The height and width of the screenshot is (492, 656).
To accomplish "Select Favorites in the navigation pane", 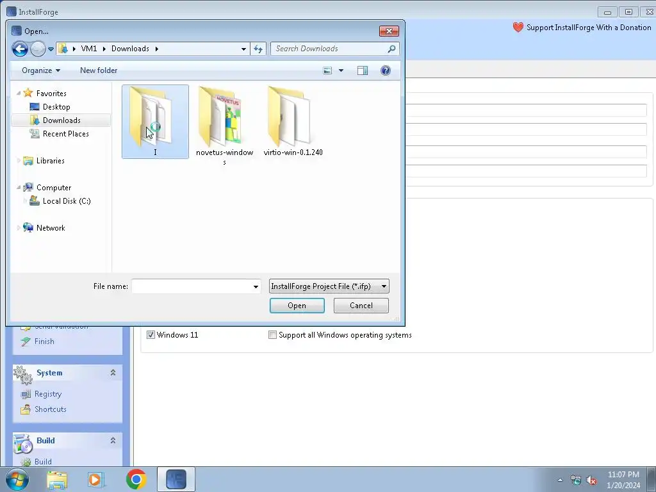I will [51, 94].
